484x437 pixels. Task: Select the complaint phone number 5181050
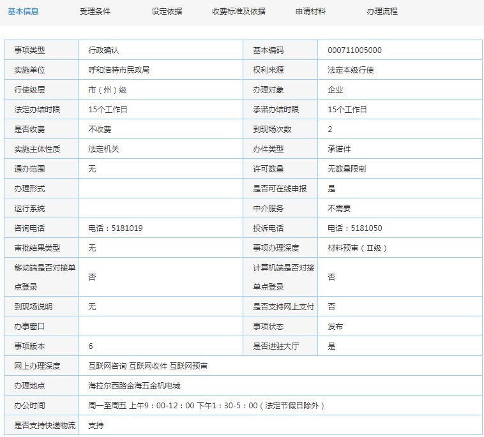pyautogui.click(x=354, y=228)
